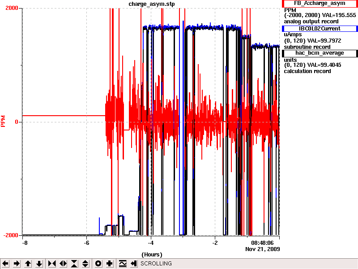Zoom out the time axis (outward-pointing horizontal triangles)
The width and height of the screenshot is (358, 269).
pos(63,264)
